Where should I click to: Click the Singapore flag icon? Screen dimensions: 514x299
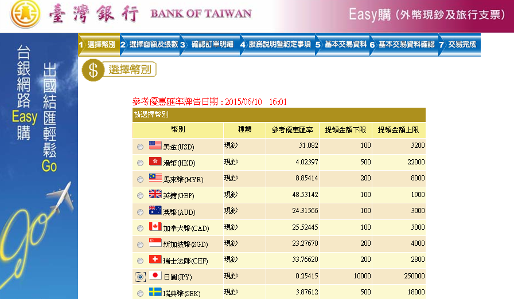click(155, 242)
